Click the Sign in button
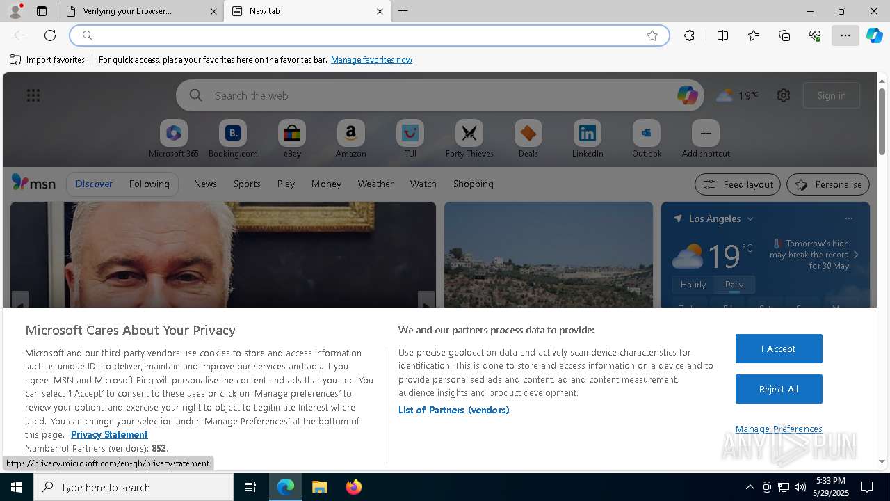Image resolution: width=890 pixels, height=501 pixels. coord(832,95)
